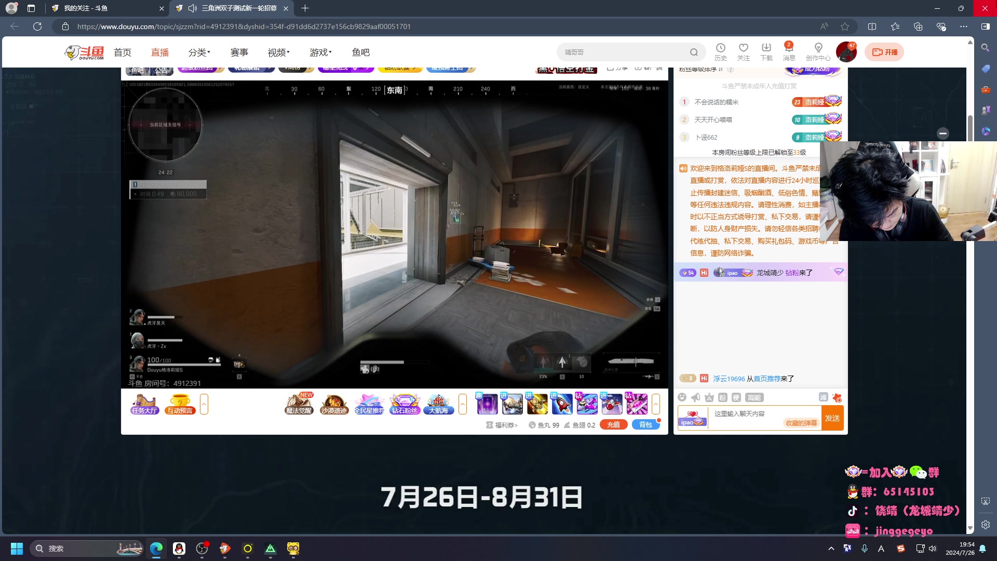997x561 pixels.
Task: Toggle 高能 high-energy mode in chat
Action: (754, 397)
